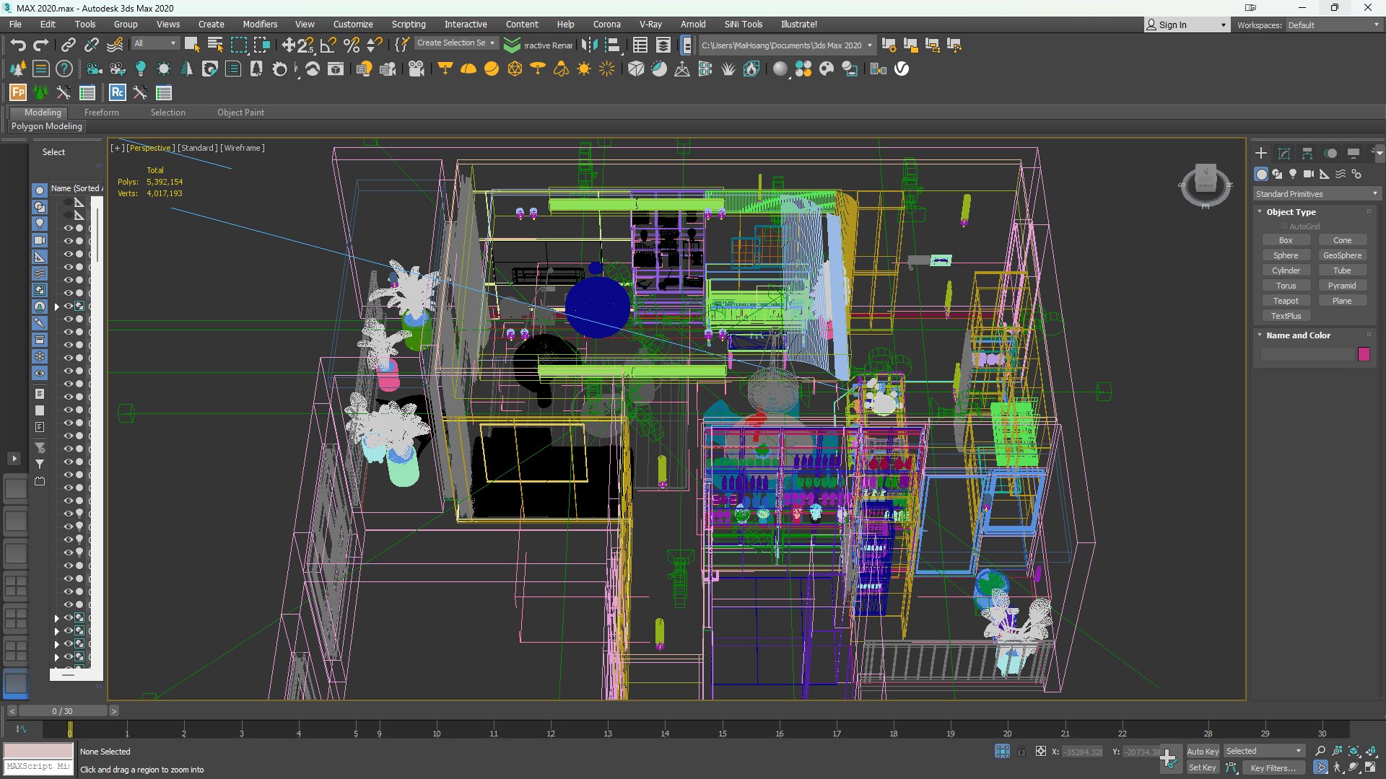Open the Forest Pack FP icon
Viewport: 1386px width, 779px height.
click(x=17, y=92)
